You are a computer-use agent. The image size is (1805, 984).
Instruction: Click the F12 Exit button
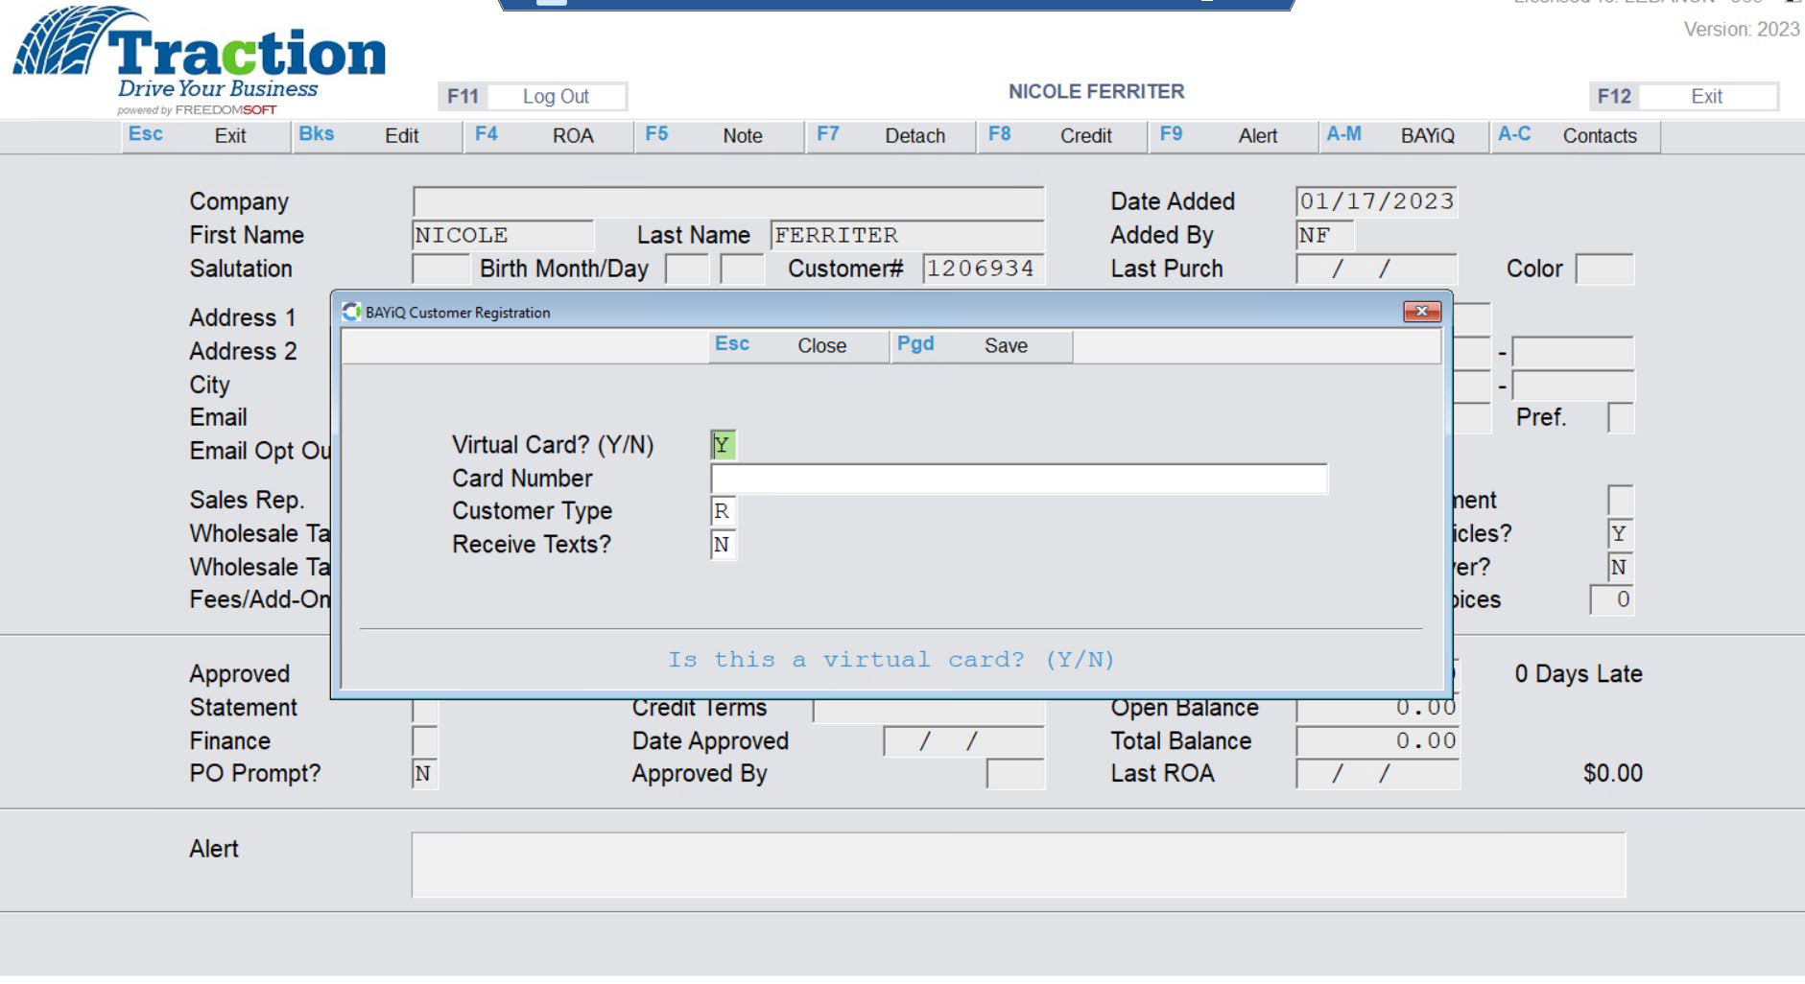(1683, 96)
